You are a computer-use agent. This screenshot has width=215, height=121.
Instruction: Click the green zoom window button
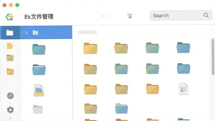pos(17,5)
